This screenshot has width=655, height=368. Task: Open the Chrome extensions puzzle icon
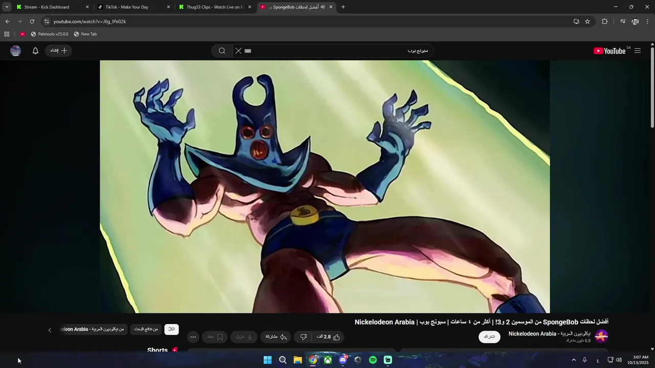tap(605, 21)
